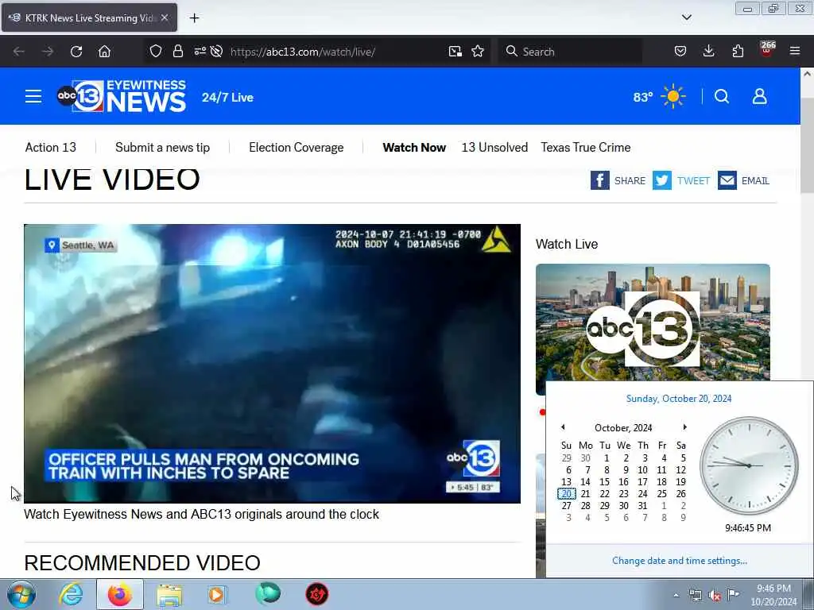Open the ABC13 hamburger menu
Image resolution: width=814 pixels, height=610 pixels.
33,96
